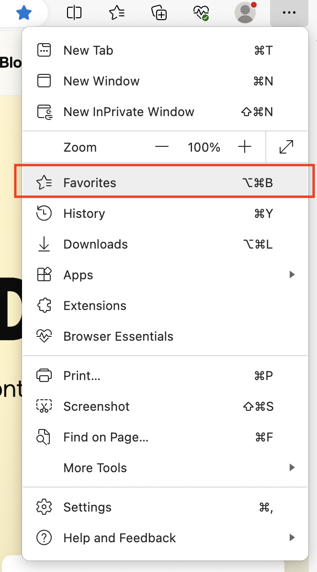The height and width of the screenshot is (572, 317).
Task: Expand the Apps submenu
Action: (x=292, y=274)
